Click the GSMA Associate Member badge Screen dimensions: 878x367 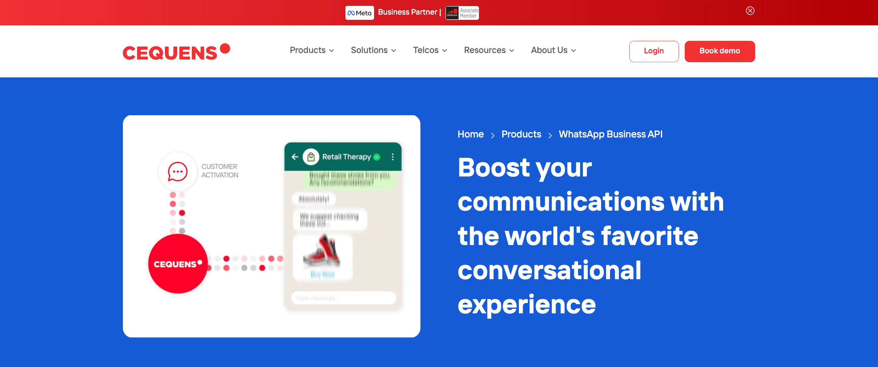(x=462, y=13)
